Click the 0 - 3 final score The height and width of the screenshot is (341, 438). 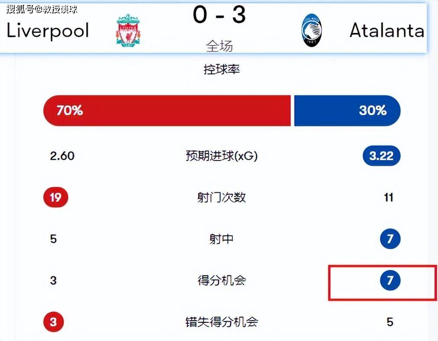(x=219, y=15)
